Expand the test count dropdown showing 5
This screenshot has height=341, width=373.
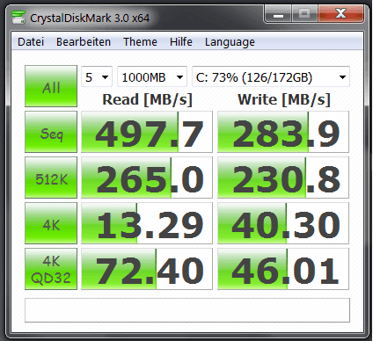point(97,76)
